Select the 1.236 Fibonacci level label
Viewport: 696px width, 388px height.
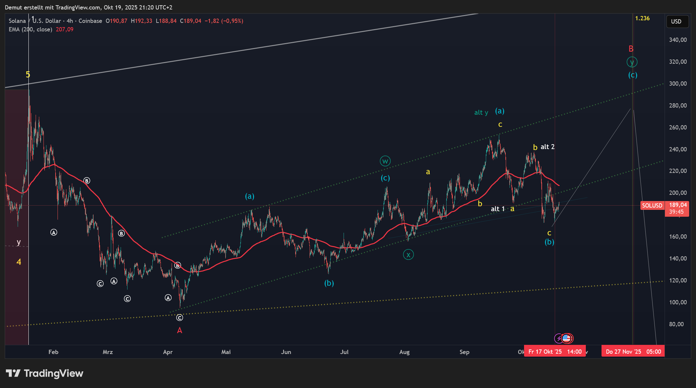642,18
